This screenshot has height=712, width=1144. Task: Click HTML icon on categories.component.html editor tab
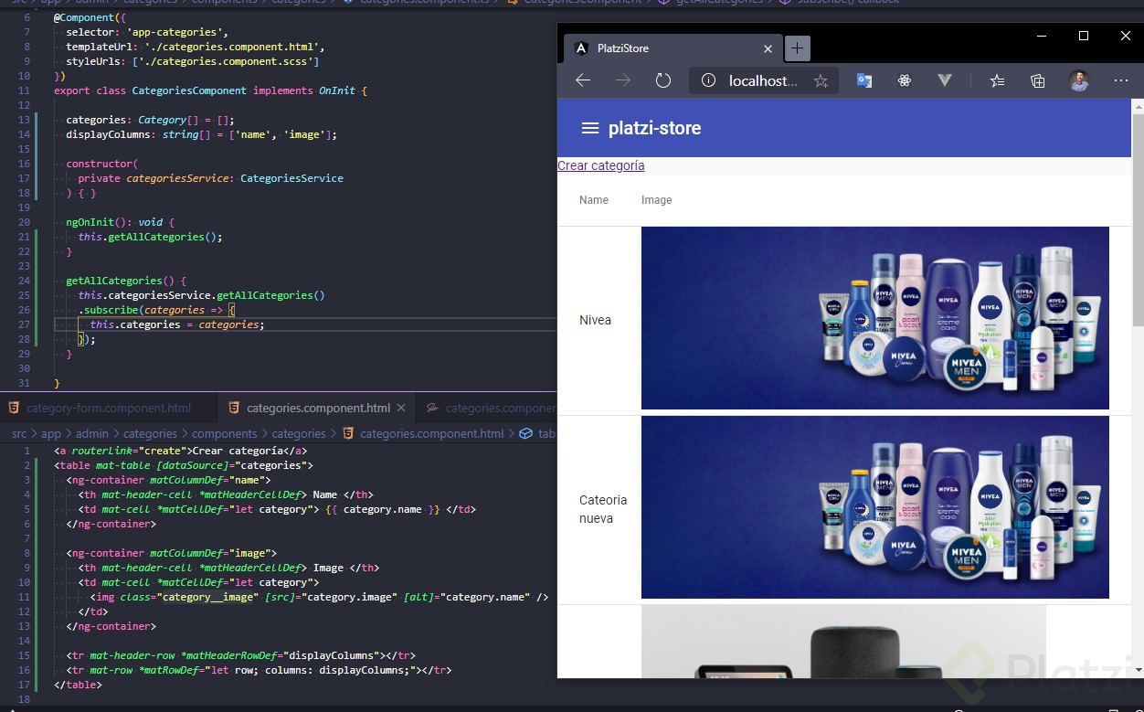coord(234,408)
